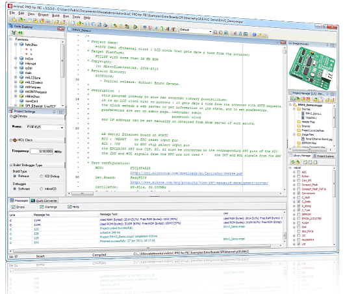Toggle the Errors checkbox

point(14,207)
